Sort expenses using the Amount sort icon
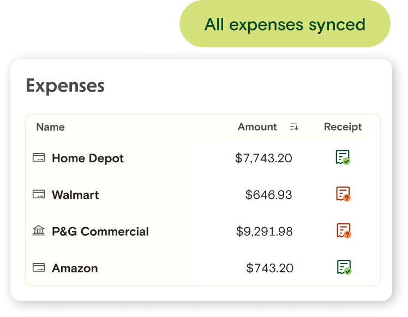This screenshot has width=408, height=317. click(294, 127)
